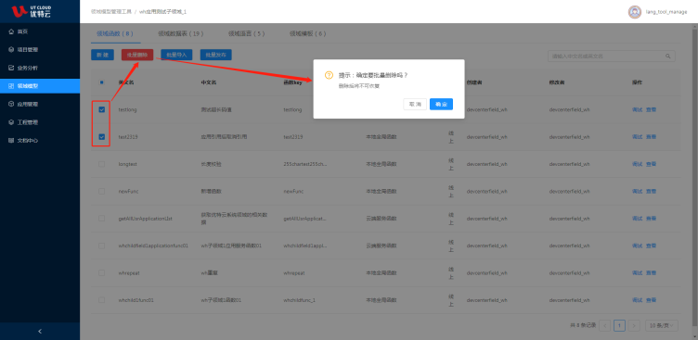Uncheck the testlong row checkbox
Screen dimensions: 698x340
(101, 109)
